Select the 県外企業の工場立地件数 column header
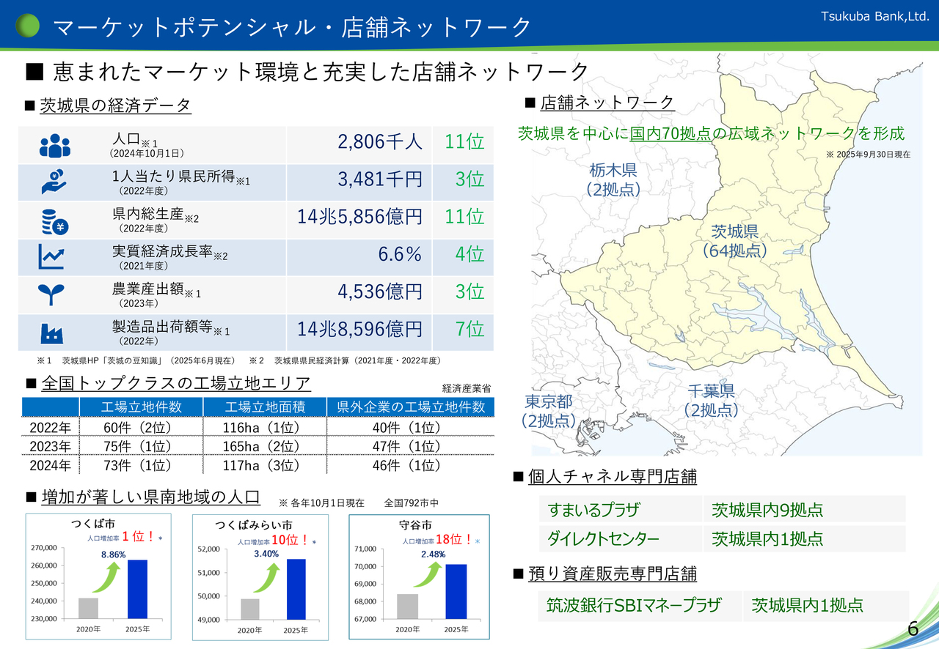Screen dimensions: 939x649 click(411, 407)
